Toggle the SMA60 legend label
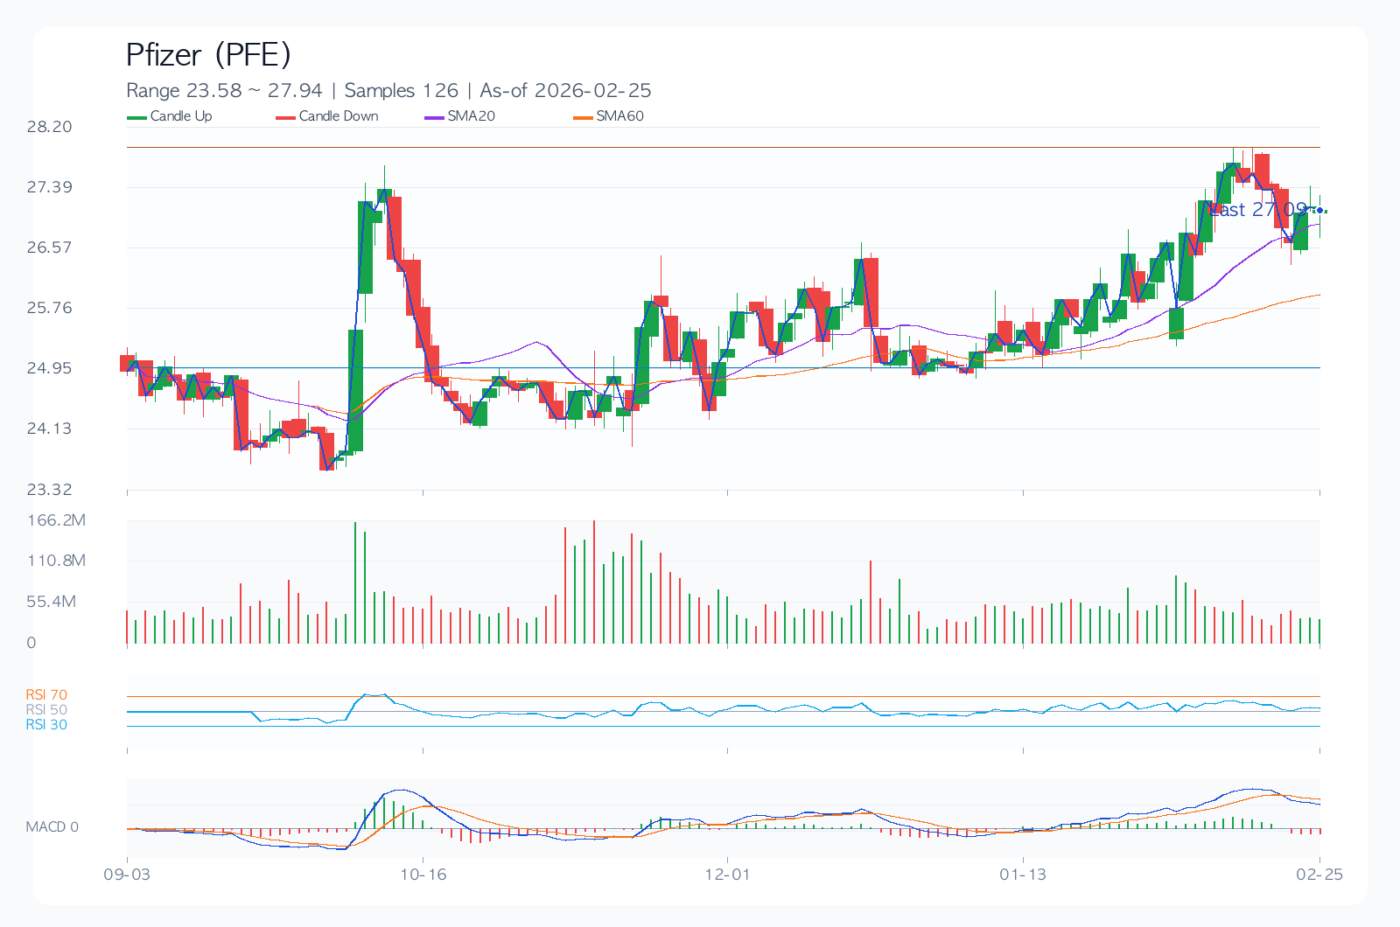Screen dimensions: 1400x927 (x=619, y=116)
